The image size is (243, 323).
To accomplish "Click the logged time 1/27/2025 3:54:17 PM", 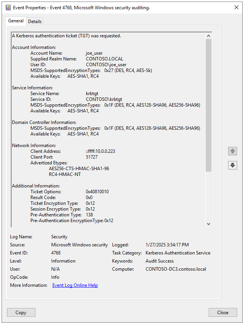I will point(167,245).
